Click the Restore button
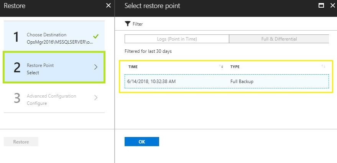Viewport: 337px width, 163px height. click(x=21, y=142)
